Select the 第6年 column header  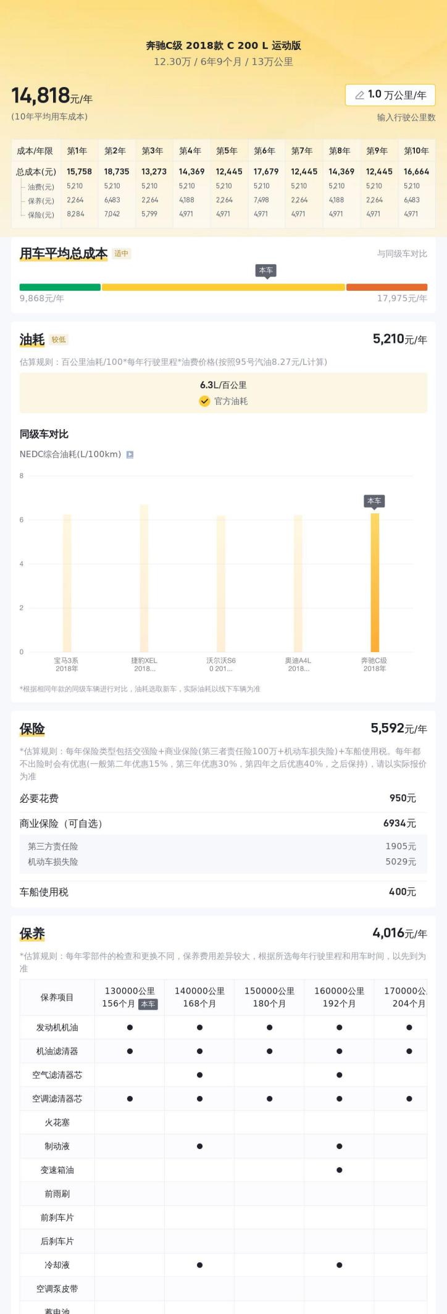coord(264,151)
